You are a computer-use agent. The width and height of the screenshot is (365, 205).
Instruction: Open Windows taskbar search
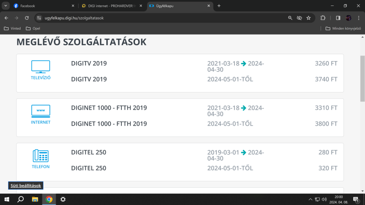coord(21,199)
